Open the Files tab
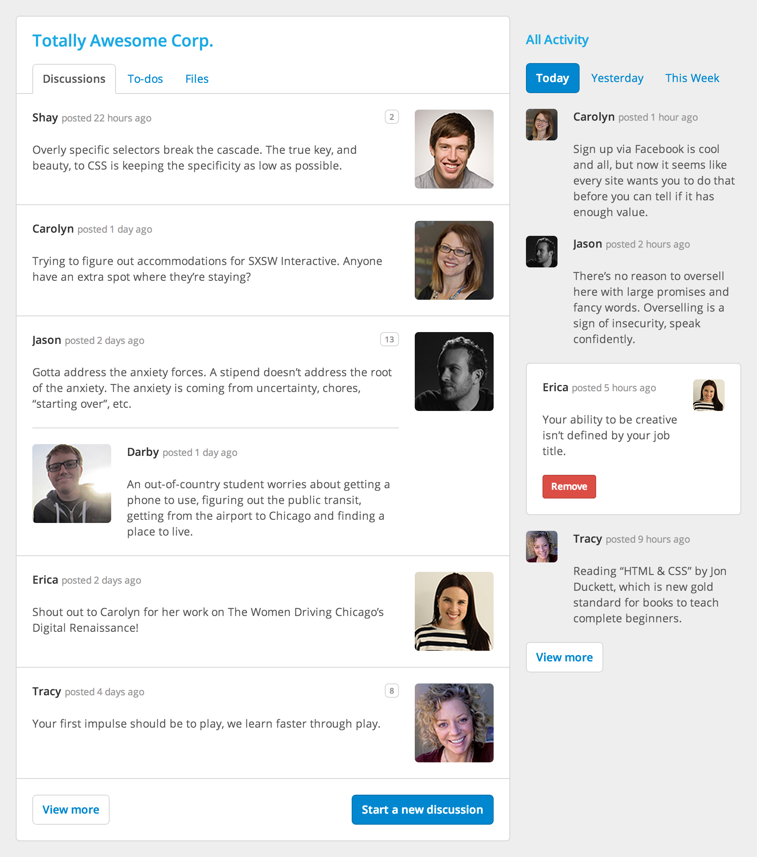 click(x=197, y=79)
